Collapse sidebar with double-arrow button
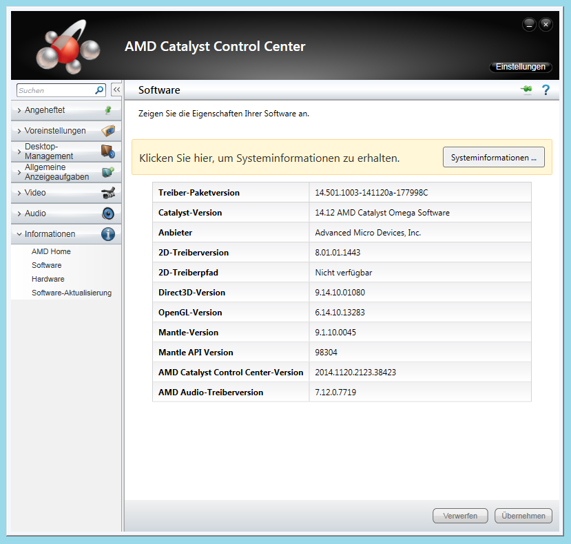 coord(116,90)
